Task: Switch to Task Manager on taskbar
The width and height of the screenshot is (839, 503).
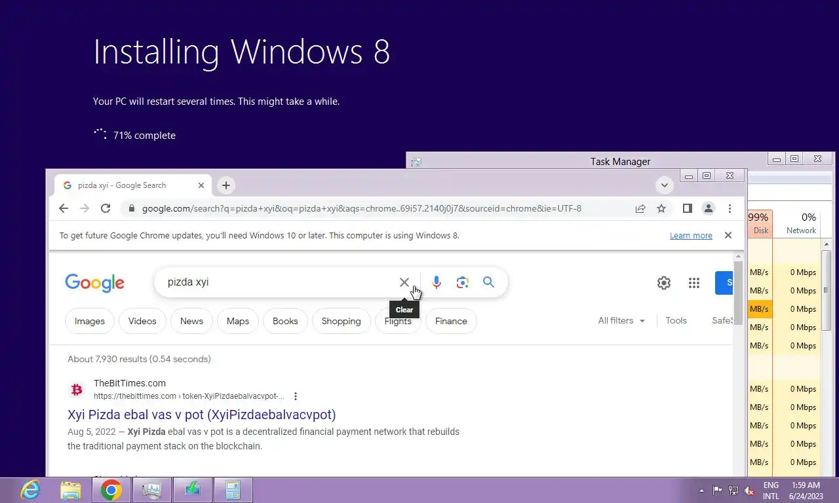Action: pyautogui.click(x=152, y=490)
